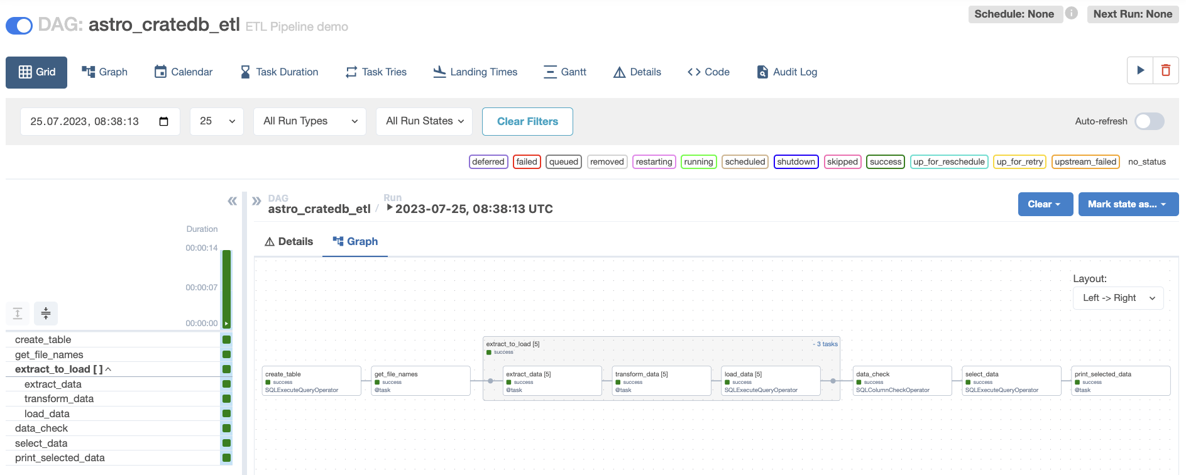This screenshot has height=475, width=1186.
Task: Select load_data row in grid
Action: click(x=113, y=414)
